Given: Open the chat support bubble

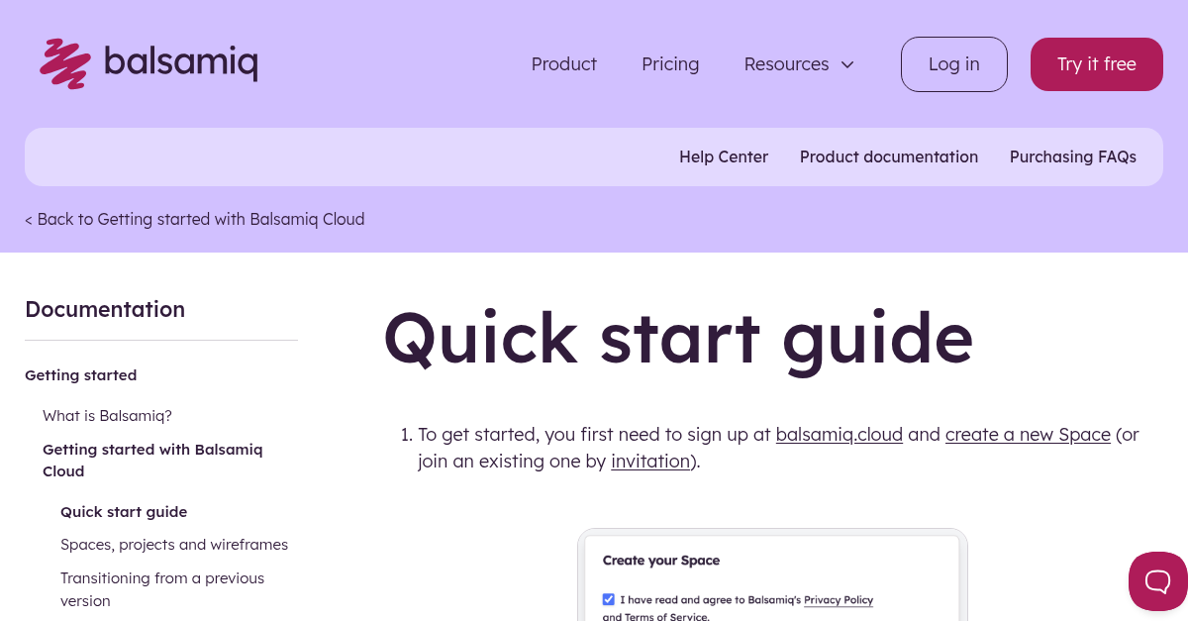Looking at the screenshot, I should coord(1158,581).
